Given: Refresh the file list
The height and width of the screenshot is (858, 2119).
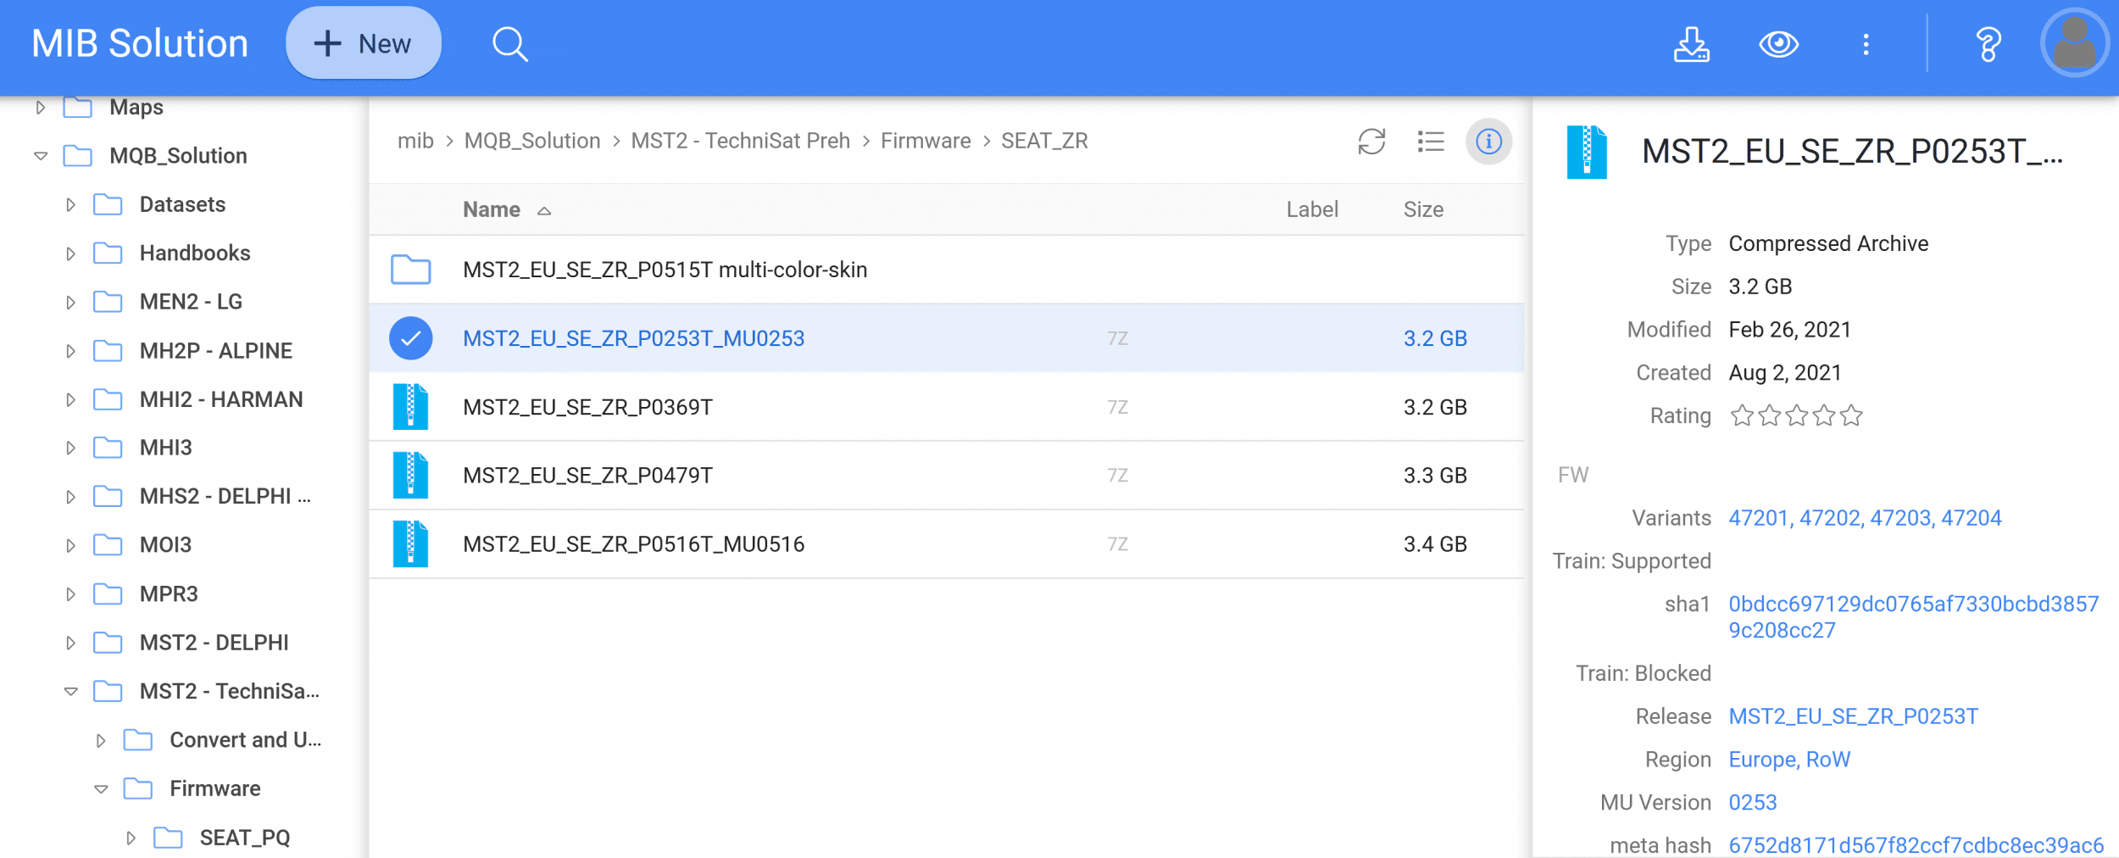Looking at the screenshot, I should tap(1371, 142).
